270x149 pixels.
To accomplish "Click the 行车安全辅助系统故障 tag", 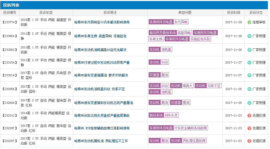I will 190,128.
